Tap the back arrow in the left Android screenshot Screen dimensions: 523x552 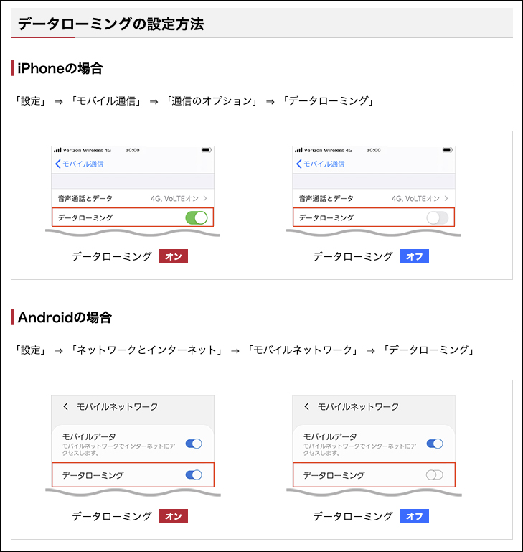[66, 406]
